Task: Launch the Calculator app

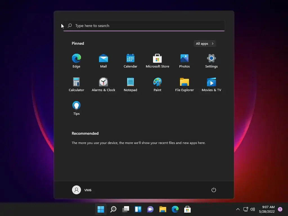Action: click(76, 84)
